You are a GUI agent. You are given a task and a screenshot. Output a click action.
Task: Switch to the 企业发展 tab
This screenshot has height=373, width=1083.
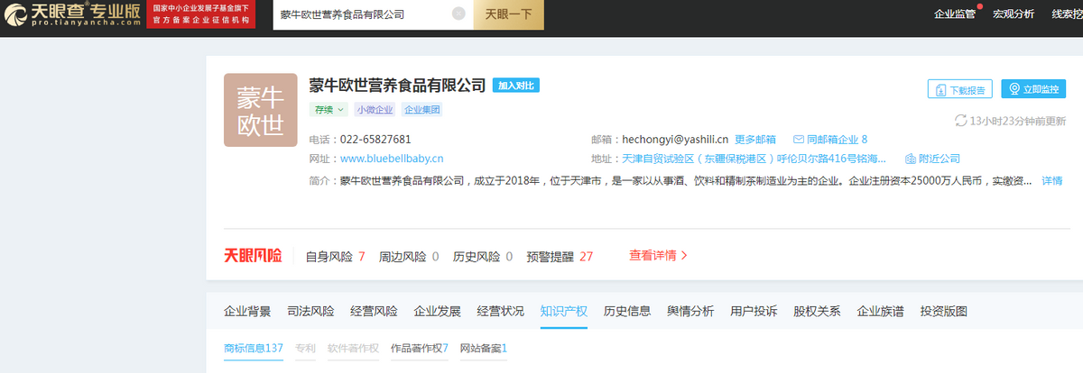(437, 312)
